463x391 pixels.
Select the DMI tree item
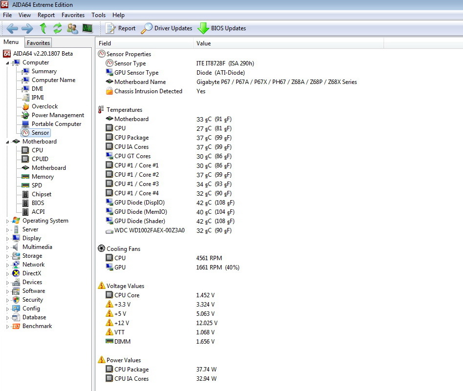[x=37, y=89]
